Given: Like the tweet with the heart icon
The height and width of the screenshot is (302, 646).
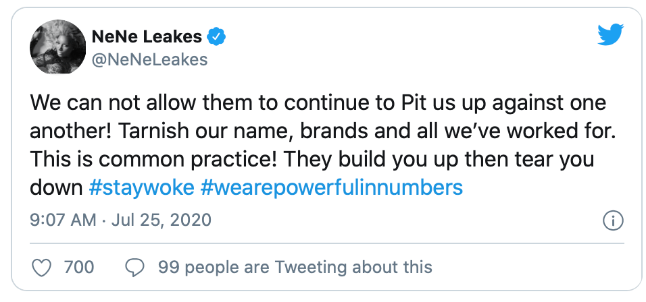Looking at the screenshot, I should [43, 268].
